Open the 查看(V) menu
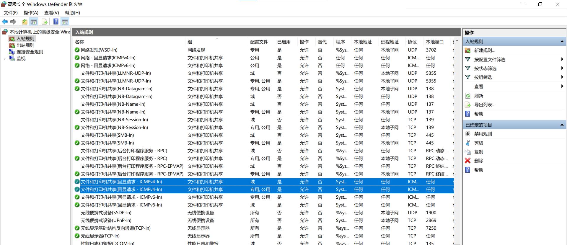 (x=52, y=13)
